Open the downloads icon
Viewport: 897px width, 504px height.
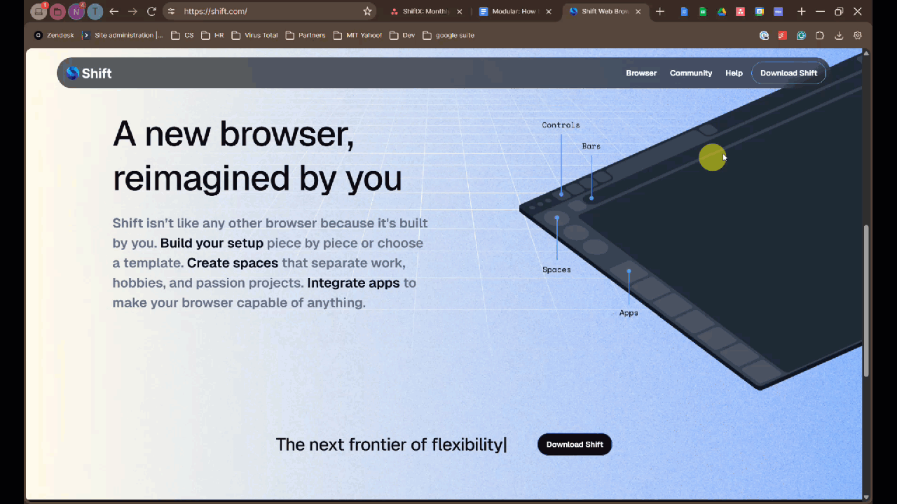[x=839, y=35]
